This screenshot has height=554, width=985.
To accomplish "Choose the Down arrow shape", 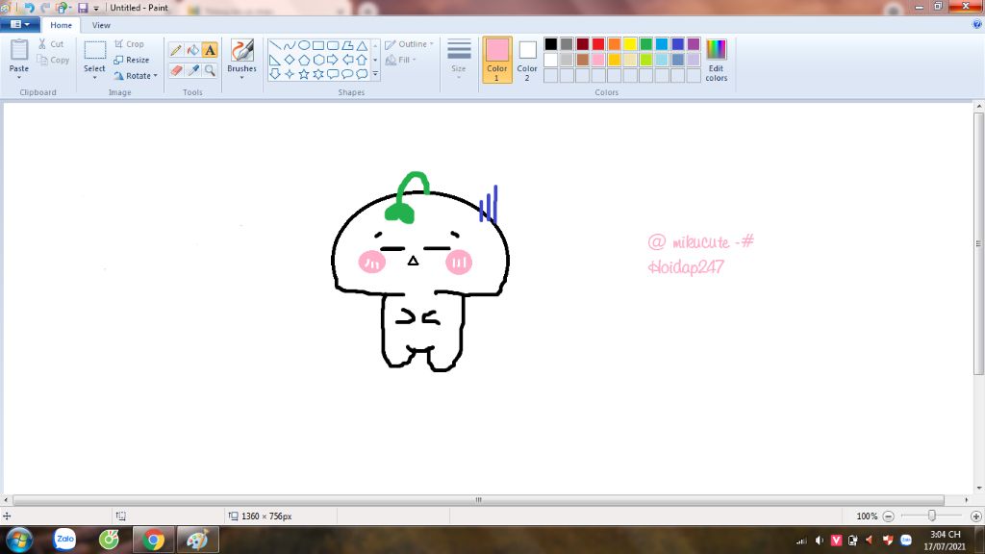I will tap(275, 74).
